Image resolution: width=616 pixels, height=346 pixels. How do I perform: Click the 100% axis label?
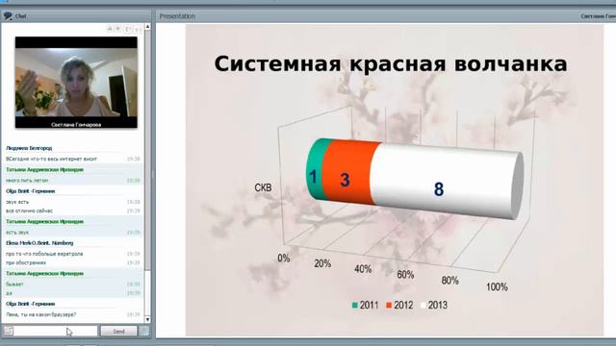[x=497, y=287]
